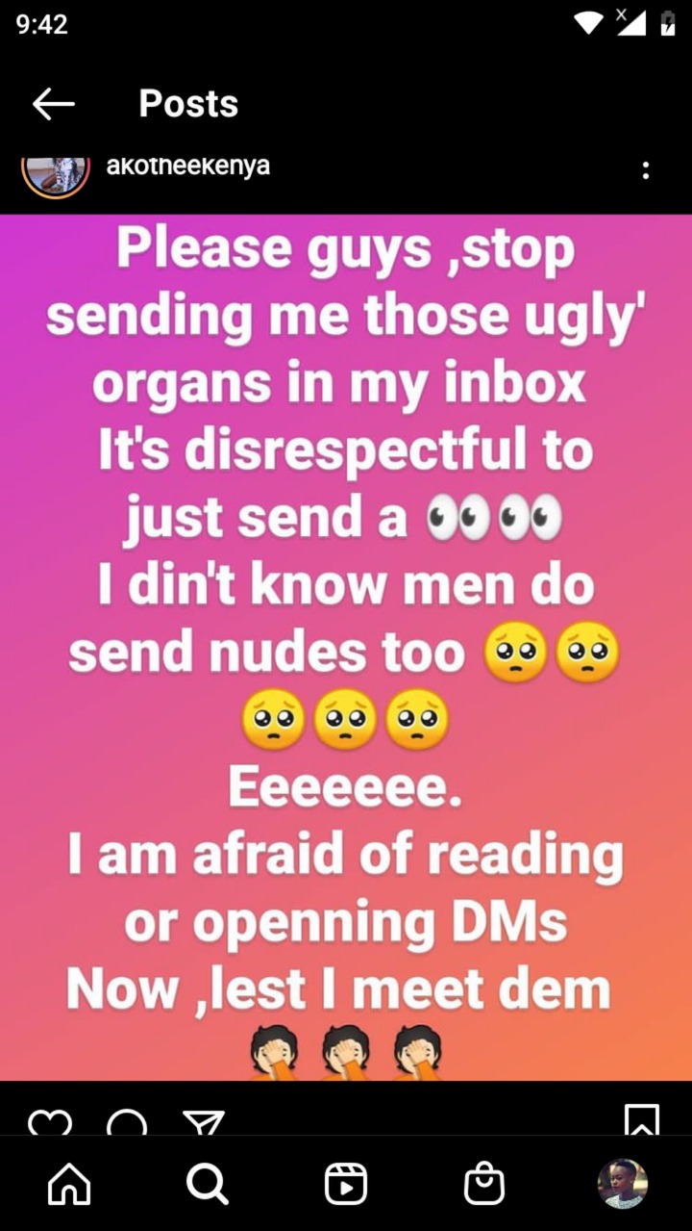Go back using the arrow icon
Viewport: 692px width, 1231px height.
[53, 104]
